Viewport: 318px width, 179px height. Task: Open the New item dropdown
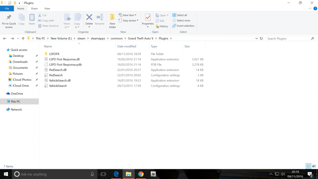pos(128,15)
